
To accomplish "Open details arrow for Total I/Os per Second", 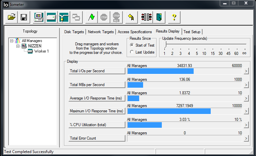I will [x=246, y=71].
